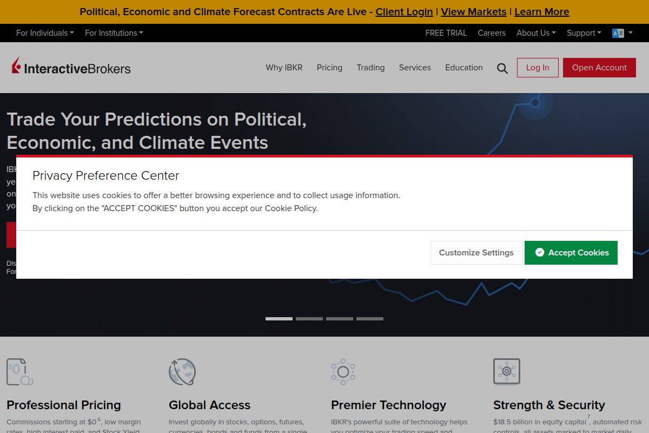The width and height of the screenshot is (649, 433).
Task: Click the Customize Settings button
Action: click(x=476, y=253)
